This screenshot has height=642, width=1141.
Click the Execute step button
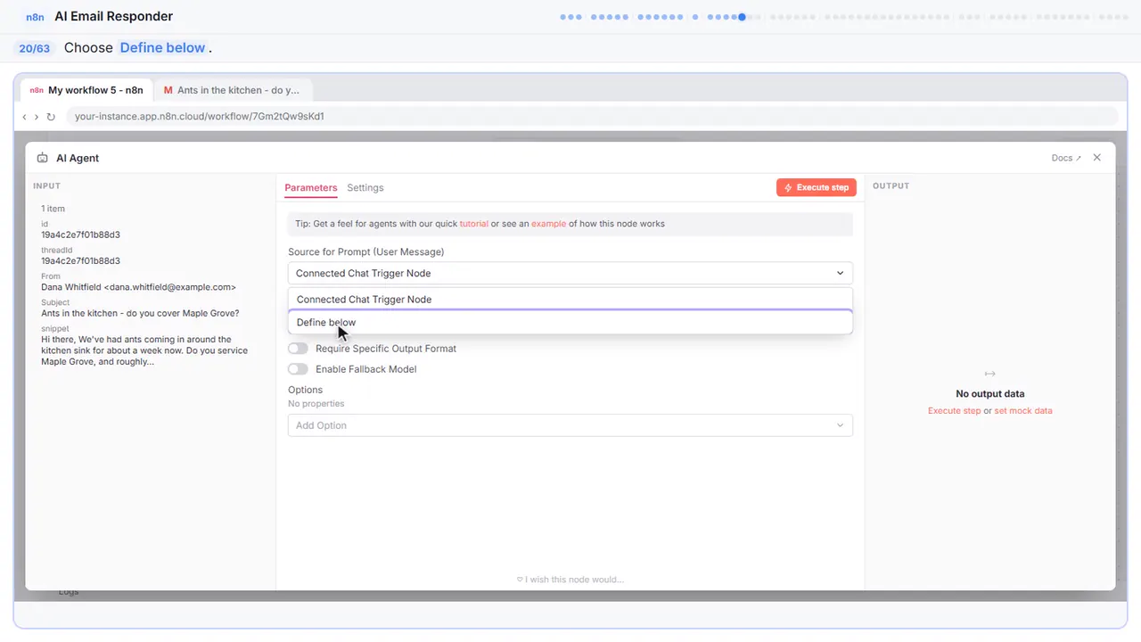[817, 187]
